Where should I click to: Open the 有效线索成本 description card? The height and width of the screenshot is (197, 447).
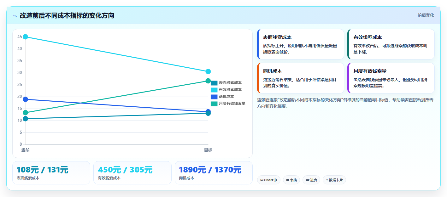[x=391, y=44]
